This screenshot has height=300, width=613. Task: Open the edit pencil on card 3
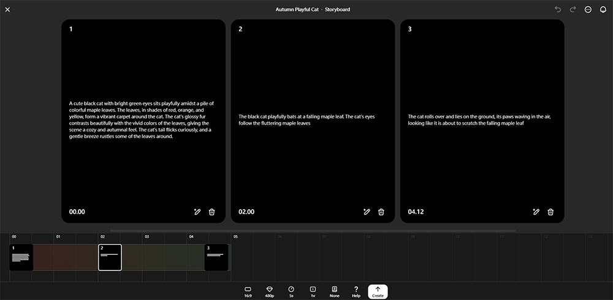point(536,212)
